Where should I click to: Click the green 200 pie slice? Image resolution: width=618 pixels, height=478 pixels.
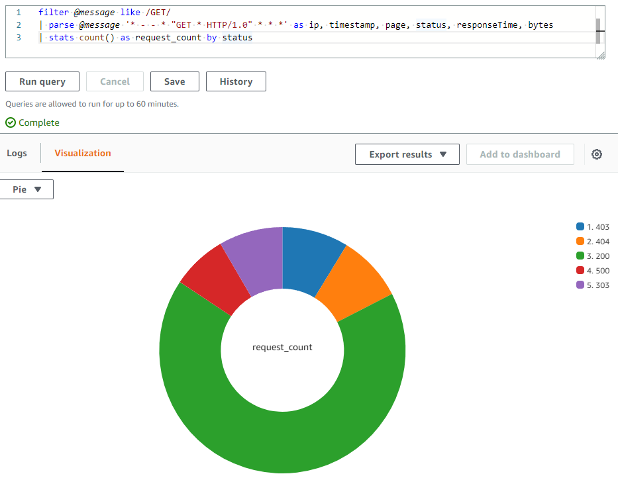click(x=282, y=442)
